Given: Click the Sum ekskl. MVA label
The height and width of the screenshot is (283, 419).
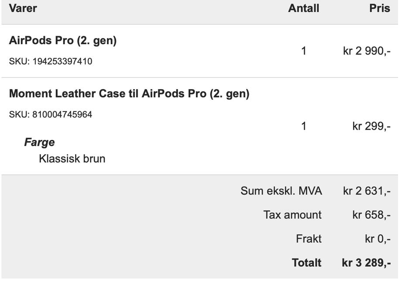Looking at the screenshot, I should click(x=281, y=191).
